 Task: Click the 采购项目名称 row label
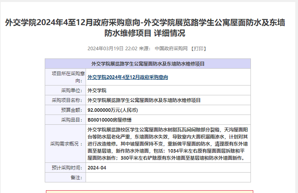(67, 100)
